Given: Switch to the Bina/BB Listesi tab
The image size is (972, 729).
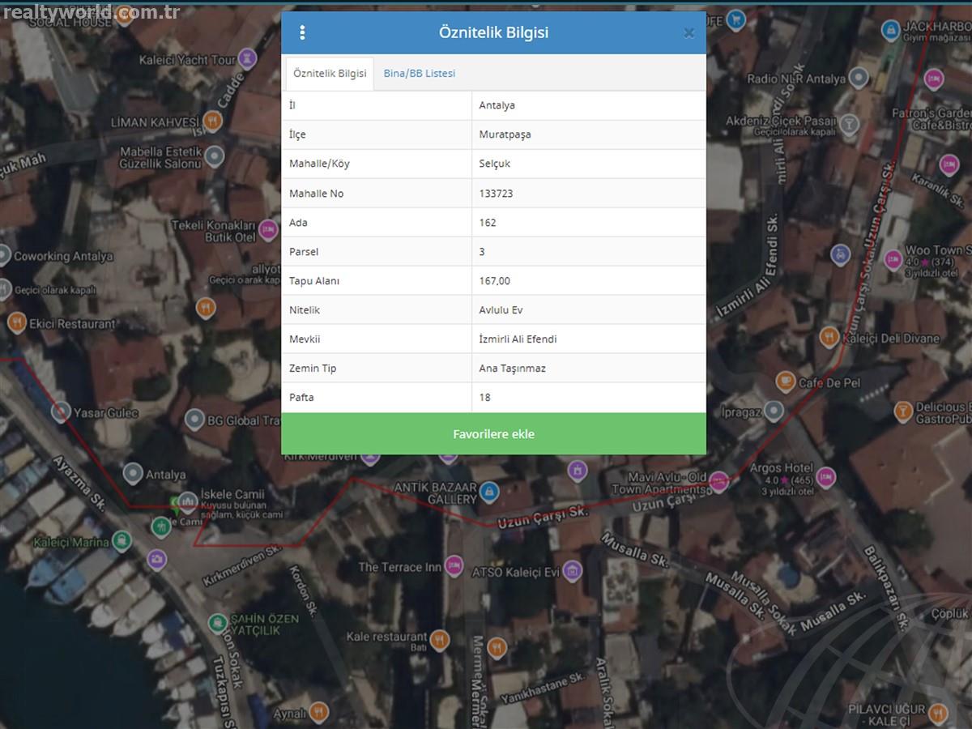Looking at the screenshot, I should (x=419, y=73).
